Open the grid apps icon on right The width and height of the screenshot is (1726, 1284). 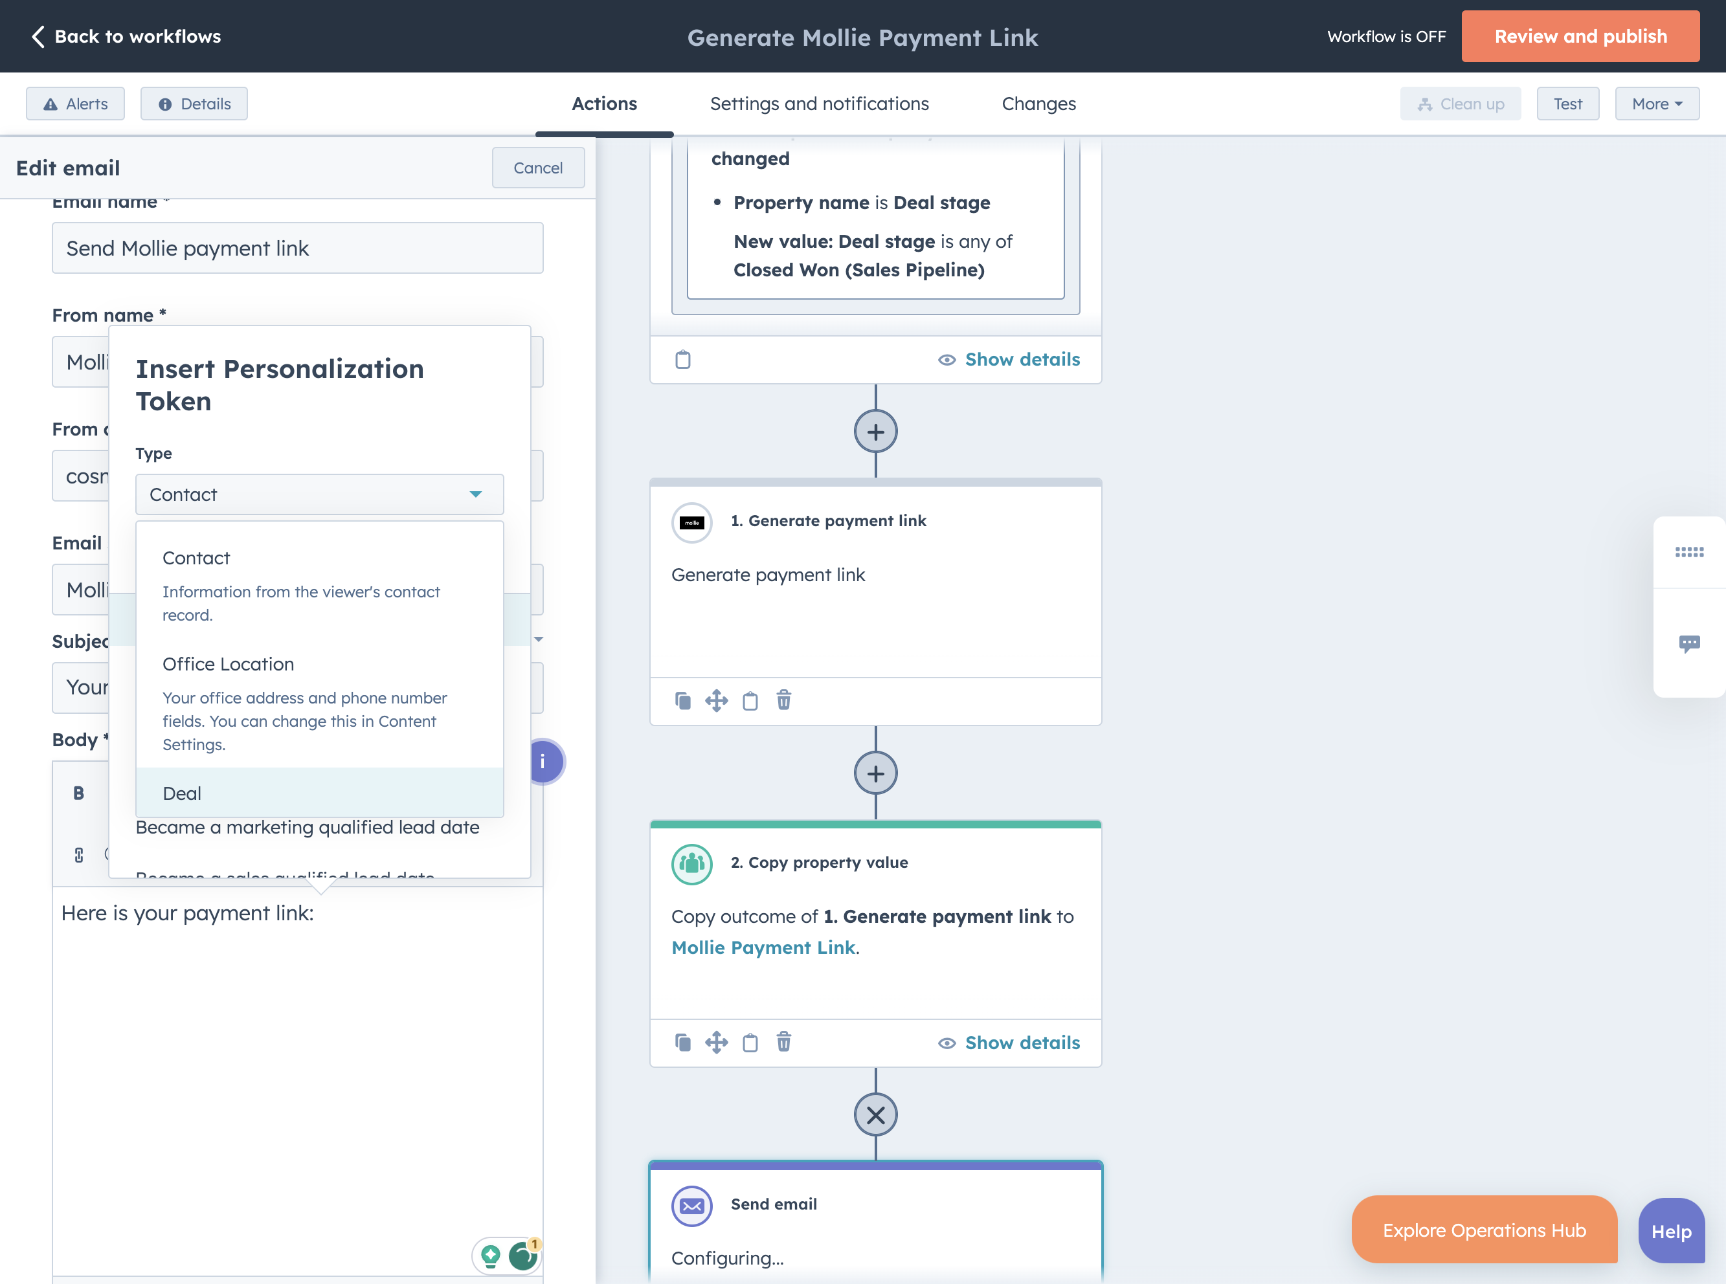pyautogui.click(x=1688, y=552)
